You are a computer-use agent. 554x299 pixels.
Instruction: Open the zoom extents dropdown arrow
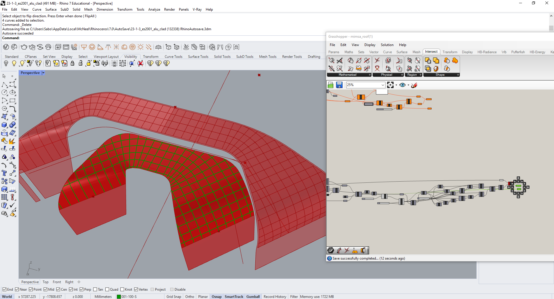pyautogui.click(x=396, y=85)
